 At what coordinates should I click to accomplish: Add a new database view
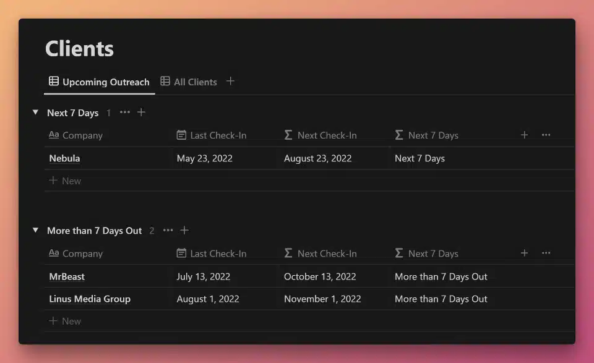pos(230,81)
